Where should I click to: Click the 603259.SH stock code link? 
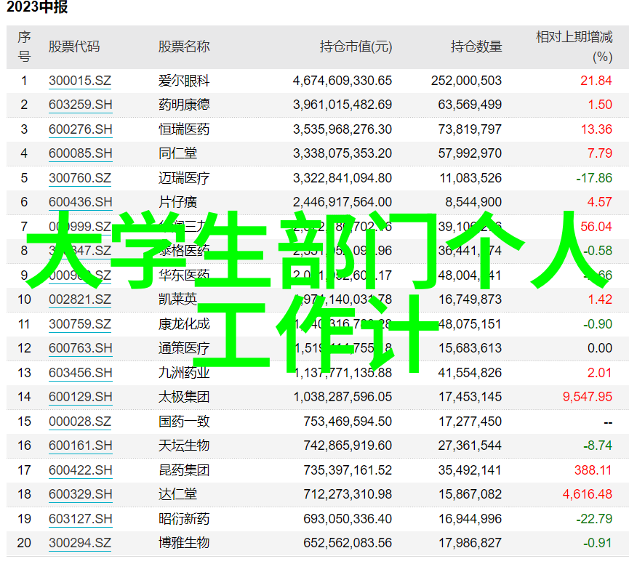(x=81, y=105)
